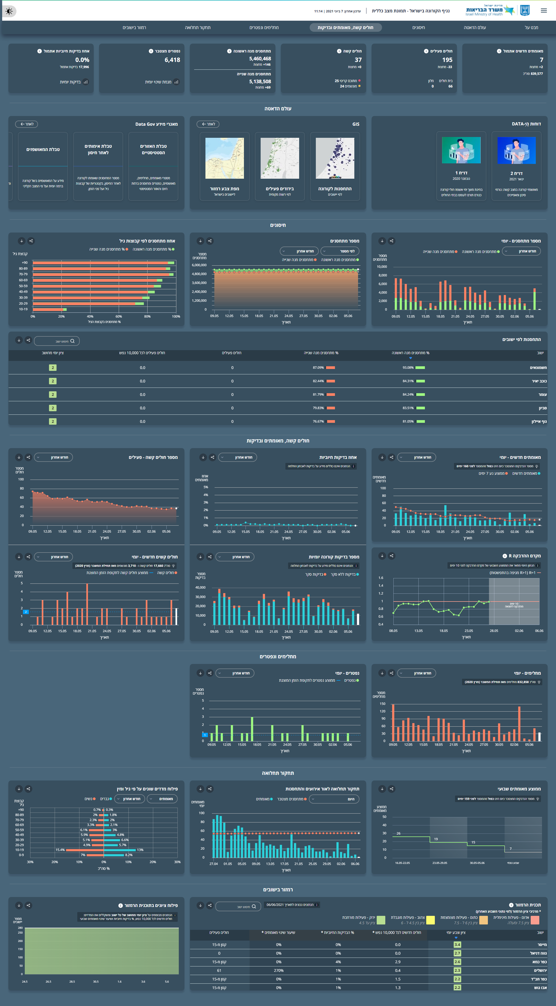Click info icon beside נפטרים מצטבר card

pyautogui.click(x=151, y=51)
